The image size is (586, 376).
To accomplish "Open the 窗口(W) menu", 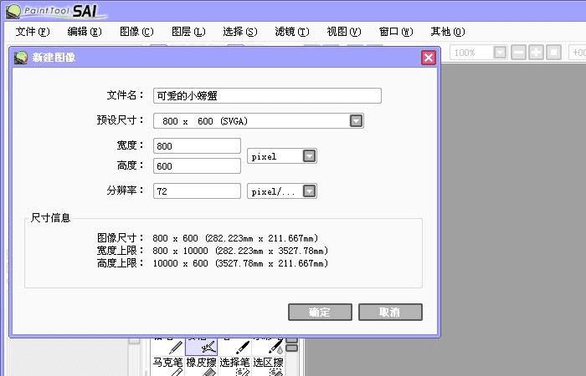I will (x=396, y=32).
